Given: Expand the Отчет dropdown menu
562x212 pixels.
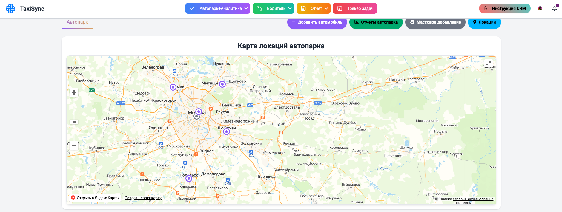Looking at the screenshot, I should 313,8.
